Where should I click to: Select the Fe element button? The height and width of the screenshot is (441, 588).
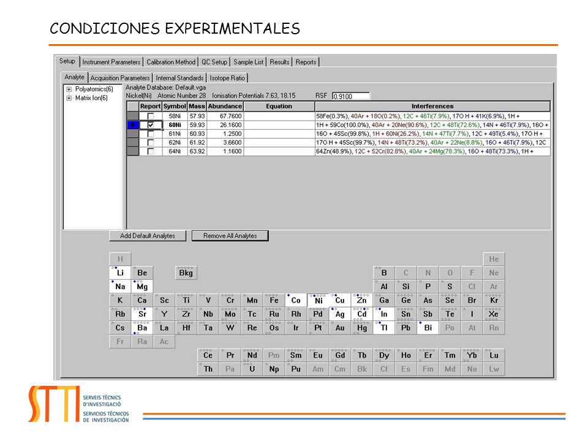click(274, 300)
